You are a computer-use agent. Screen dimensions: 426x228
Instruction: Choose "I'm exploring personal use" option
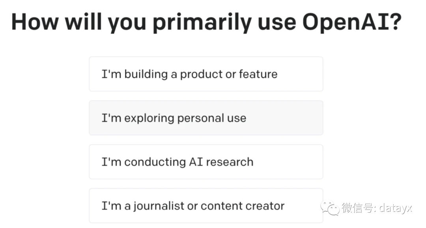pyautogui.click(x=206, y=118)
